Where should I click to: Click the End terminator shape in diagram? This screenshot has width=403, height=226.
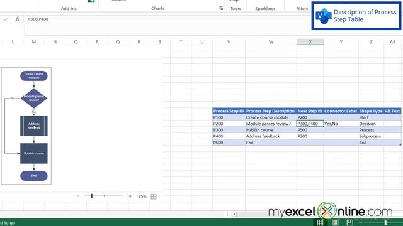click(x=34, y=176)
